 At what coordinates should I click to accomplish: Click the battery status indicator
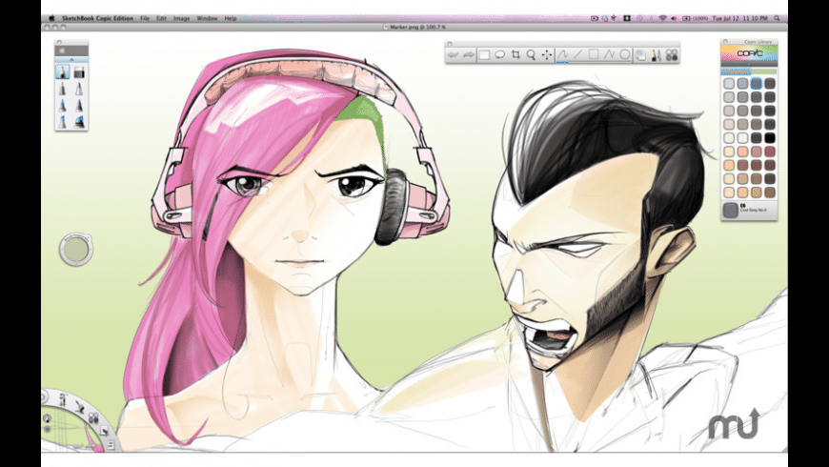point(695,18)
